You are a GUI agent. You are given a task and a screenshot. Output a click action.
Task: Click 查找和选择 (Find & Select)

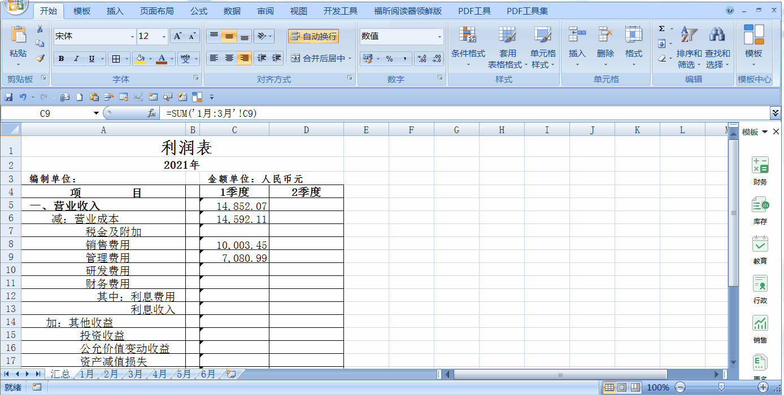pyautogui.click(x=717, y=48)
